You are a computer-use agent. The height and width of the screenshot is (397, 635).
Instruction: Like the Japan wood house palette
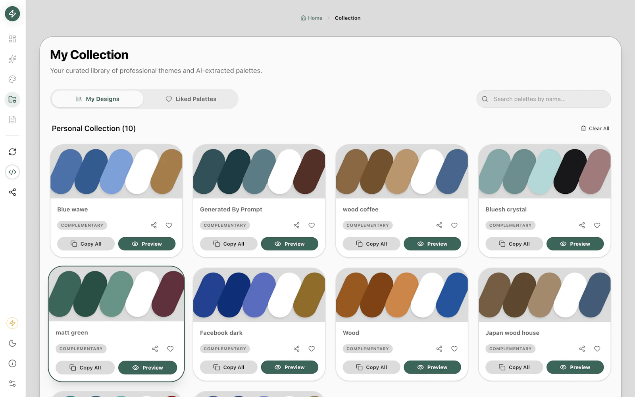597,349
